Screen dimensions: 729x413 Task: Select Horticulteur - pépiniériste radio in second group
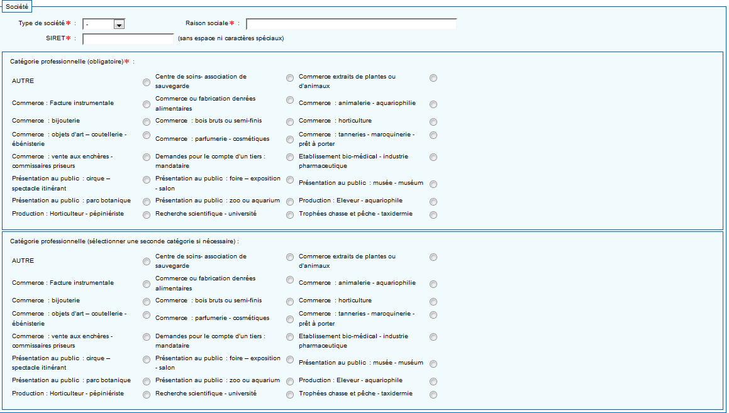pos(147,395)
